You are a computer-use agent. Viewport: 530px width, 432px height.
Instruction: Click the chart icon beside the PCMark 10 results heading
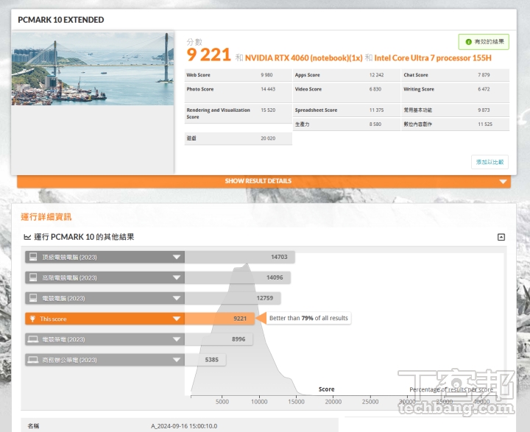coord(27,237)
